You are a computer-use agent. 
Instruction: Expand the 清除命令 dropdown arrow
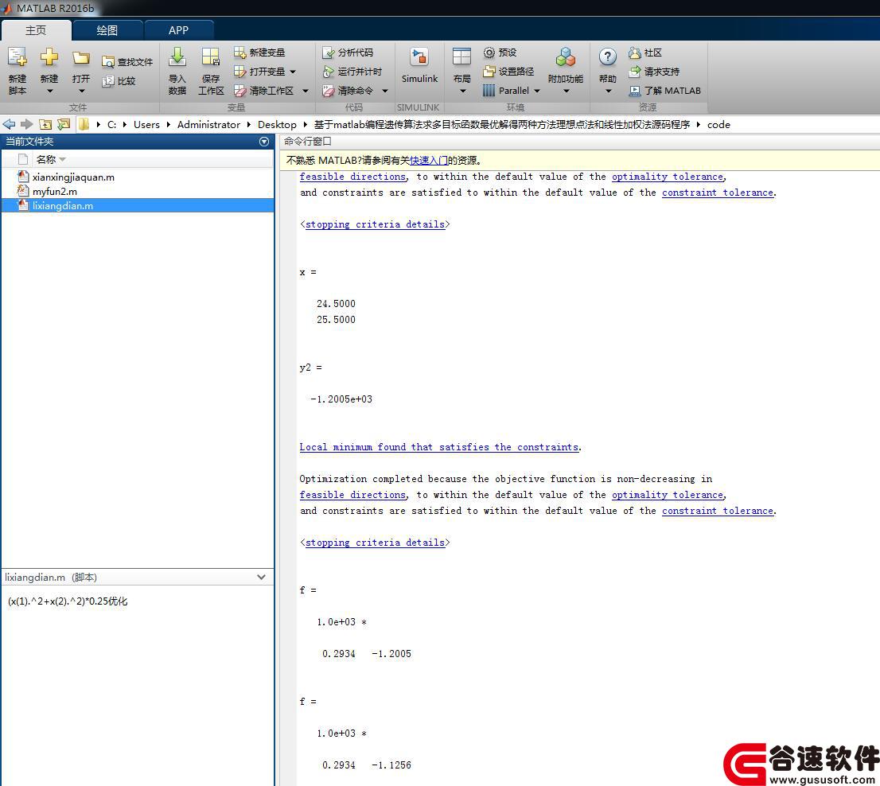pos(385,91)
